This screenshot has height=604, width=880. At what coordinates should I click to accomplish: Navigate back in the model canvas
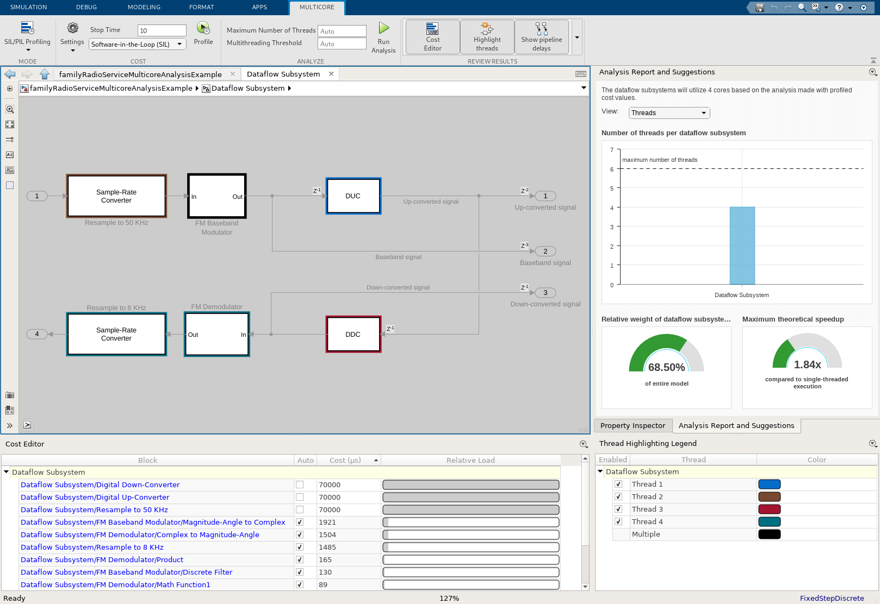click(x=10, y=74)
